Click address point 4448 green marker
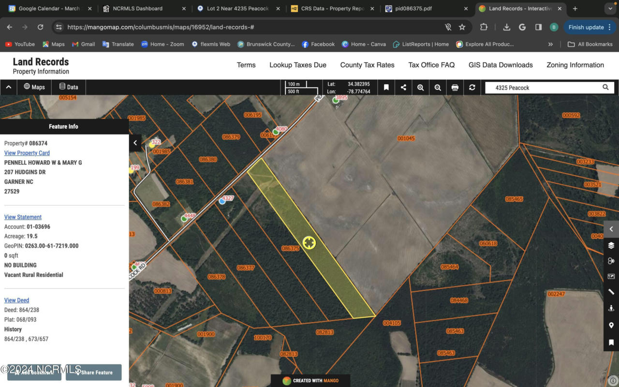 tap(184, 219)
